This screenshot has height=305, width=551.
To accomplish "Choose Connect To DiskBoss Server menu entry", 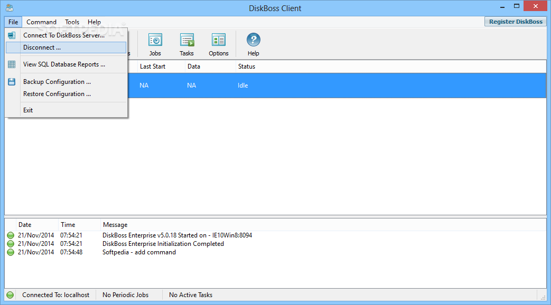I will tap(66, 35).
